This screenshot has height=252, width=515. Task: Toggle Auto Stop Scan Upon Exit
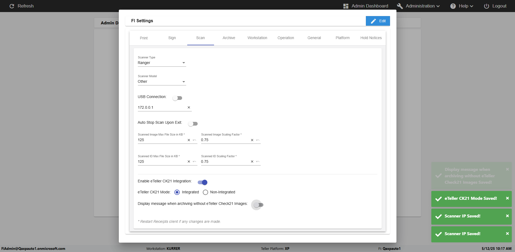pos(193,124)
